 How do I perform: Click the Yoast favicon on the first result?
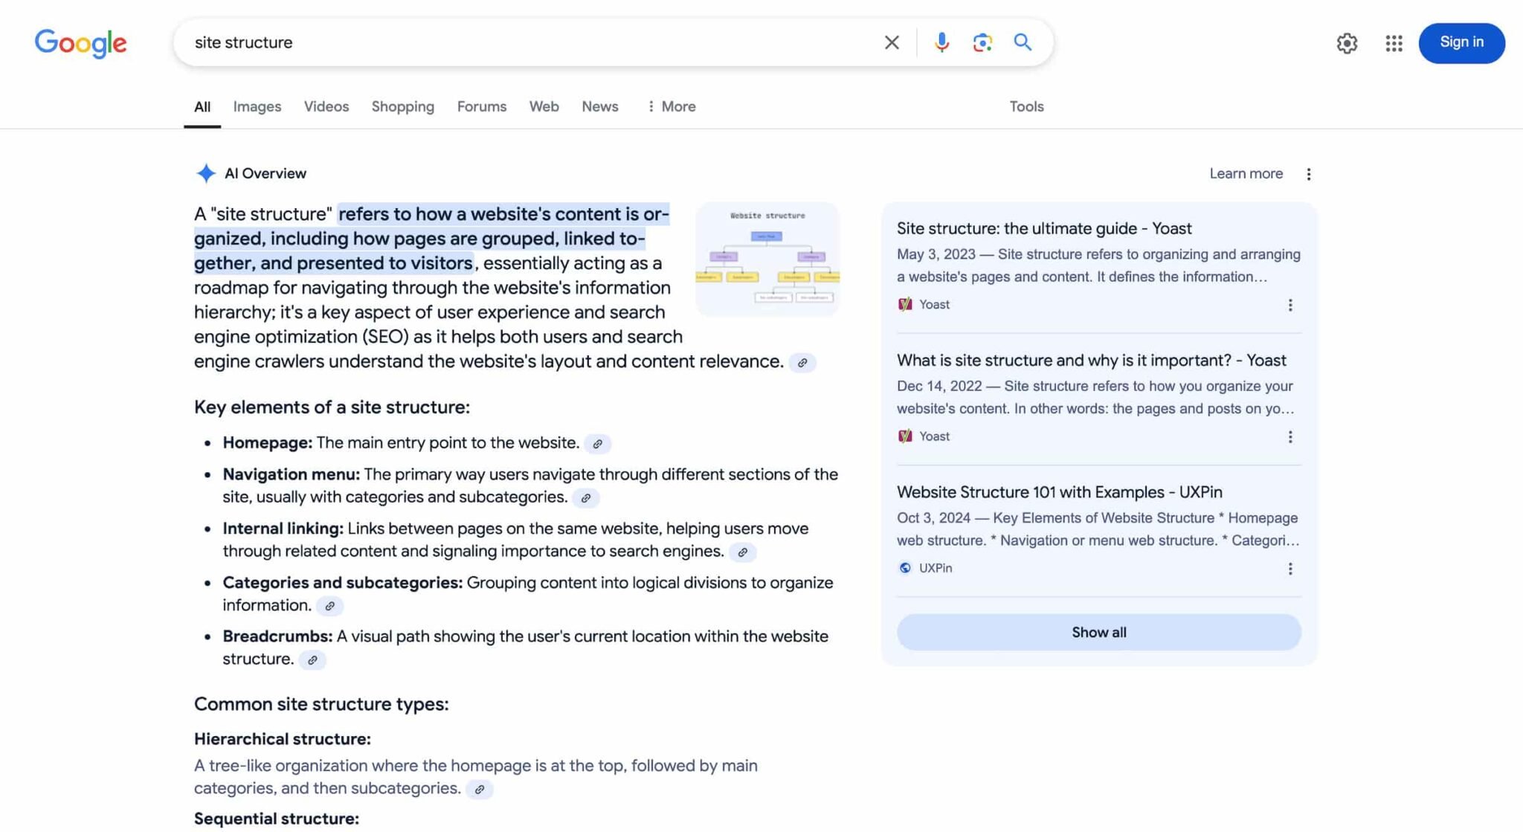904,304
